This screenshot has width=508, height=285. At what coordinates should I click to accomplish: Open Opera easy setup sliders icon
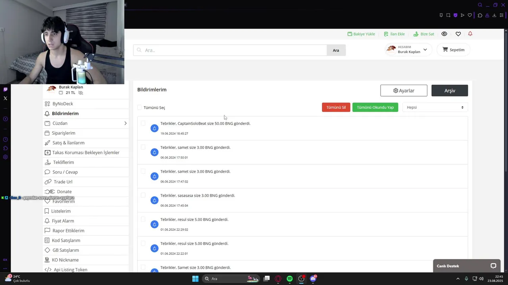coord(501,15)
